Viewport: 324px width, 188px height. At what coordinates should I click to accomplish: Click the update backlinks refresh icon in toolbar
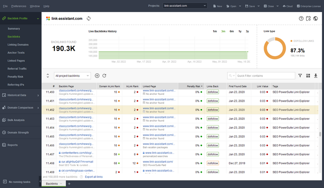click(x=104, y=75)
